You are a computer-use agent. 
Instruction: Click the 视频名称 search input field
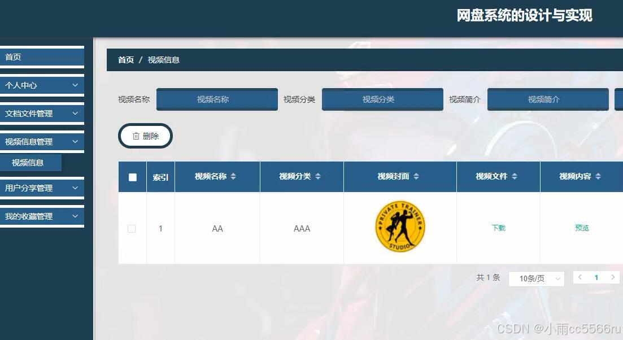(217, 99)
